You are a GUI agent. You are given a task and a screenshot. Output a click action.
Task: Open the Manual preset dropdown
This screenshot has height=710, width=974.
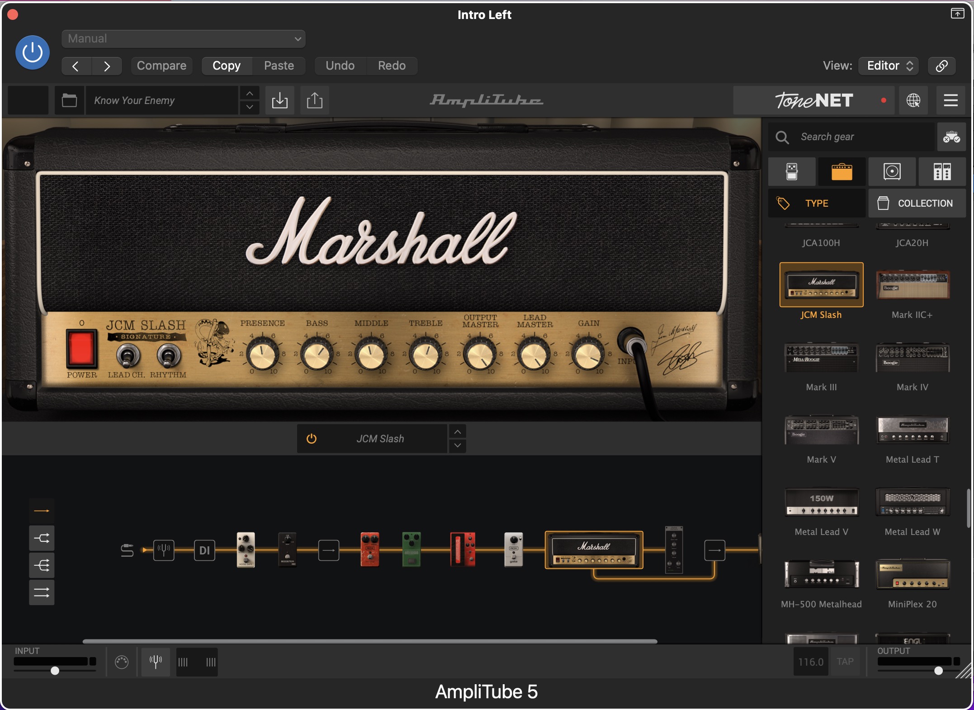(x=183, y=38)
